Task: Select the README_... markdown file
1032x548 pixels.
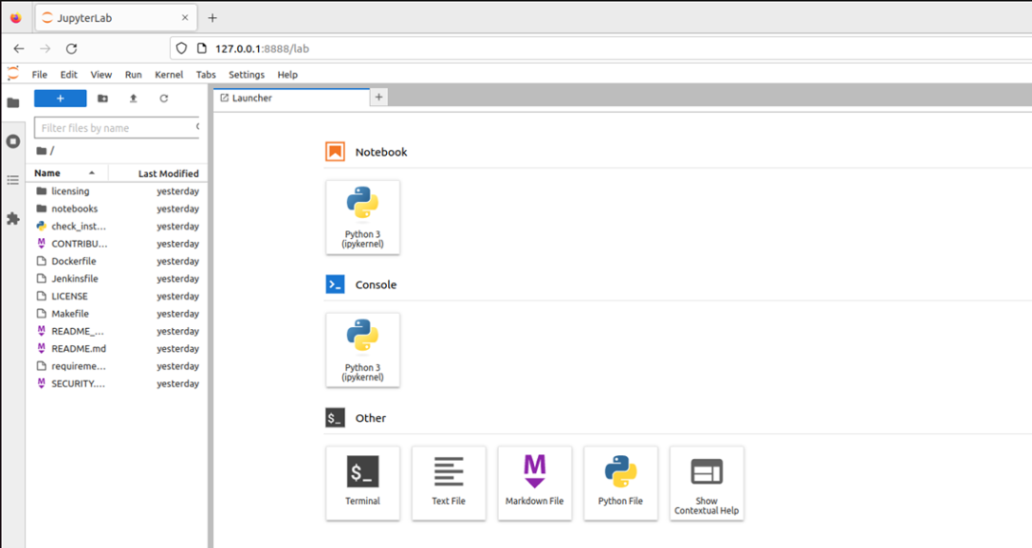Action: (x=118, y=331)
